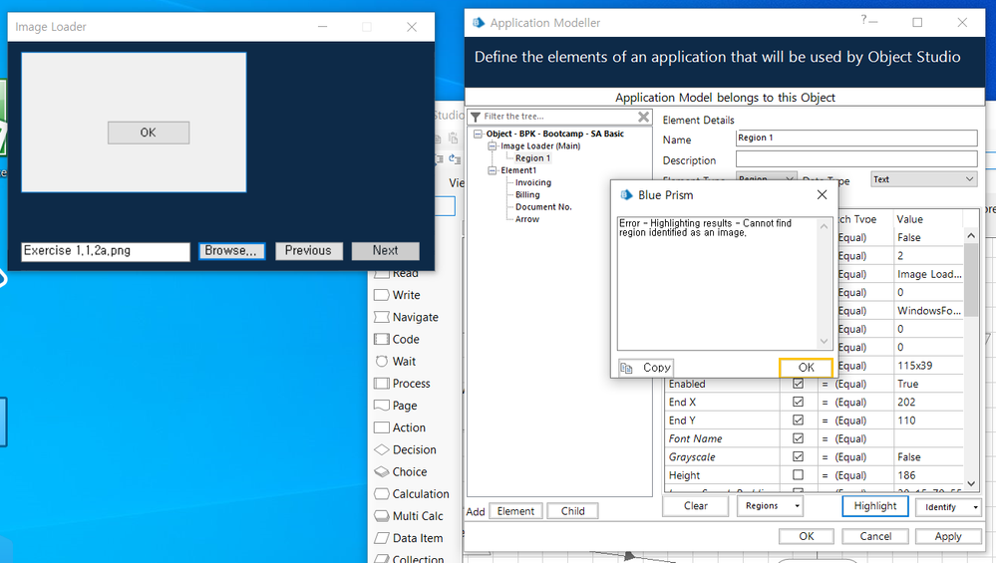
Task: Click the Image Loader file name field
Action: click(x=106, y=251)
